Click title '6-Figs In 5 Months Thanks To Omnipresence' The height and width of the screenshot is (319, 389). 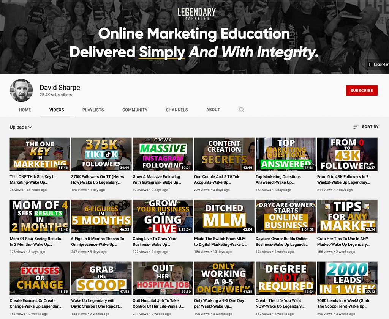[98, 242]
